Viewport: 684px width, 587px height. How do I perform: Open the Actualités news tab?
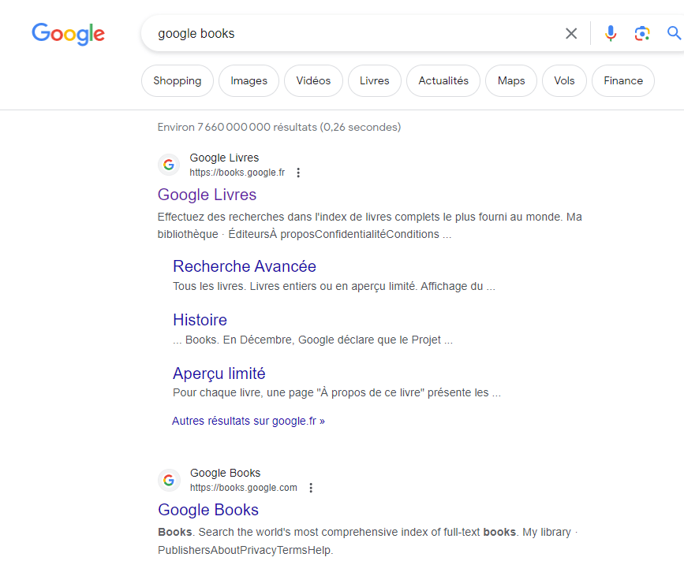[443, 80]
